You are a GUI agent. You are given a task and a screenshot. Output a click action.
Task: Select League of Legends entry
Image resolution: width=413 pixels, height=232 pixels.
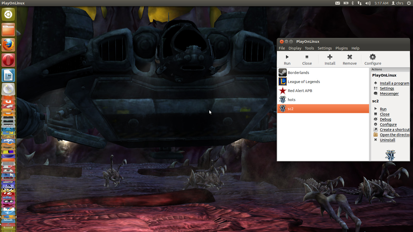click(x=323, y=82)
